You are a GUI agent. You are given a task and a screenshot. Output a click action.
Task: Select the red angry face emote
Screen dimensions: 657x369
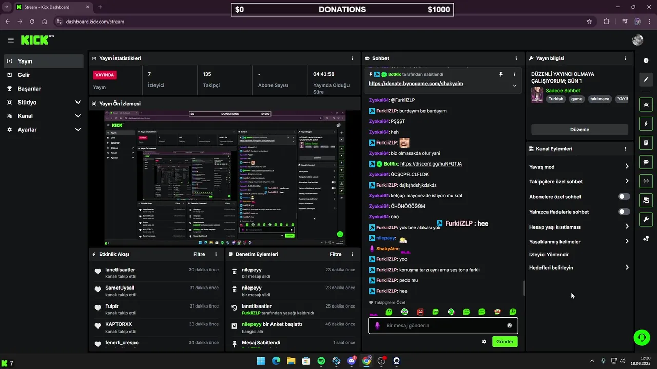(x=420, y=312)
